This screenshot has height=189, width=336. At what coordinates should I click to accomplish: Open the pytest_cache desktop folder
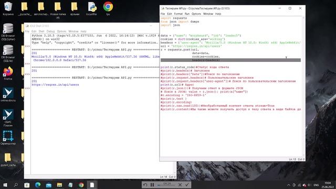(x=8, y=160)
